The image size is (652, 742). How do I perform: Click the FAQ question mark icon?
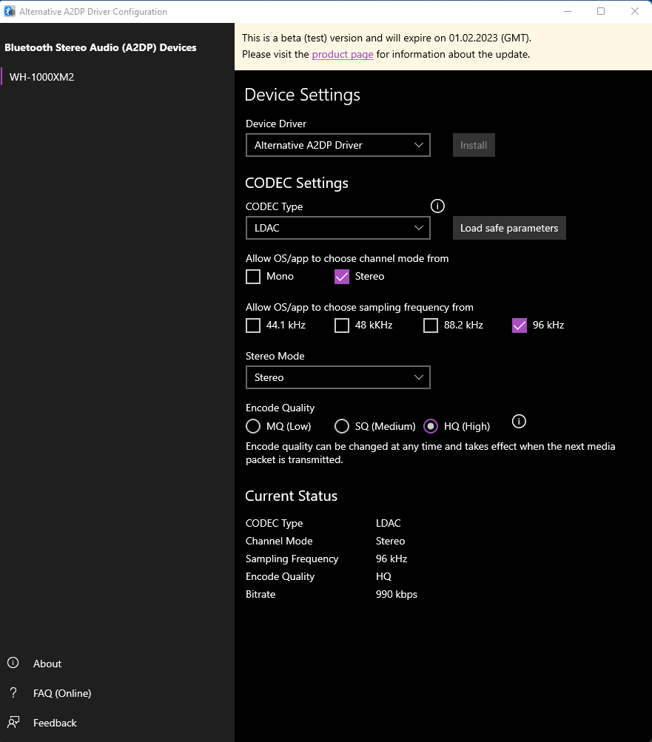pyautogui.click(x=13, y=692)
